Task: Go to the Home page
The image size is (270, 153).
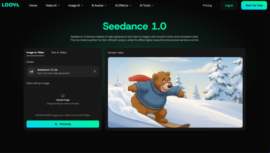Action: [33, 6]
